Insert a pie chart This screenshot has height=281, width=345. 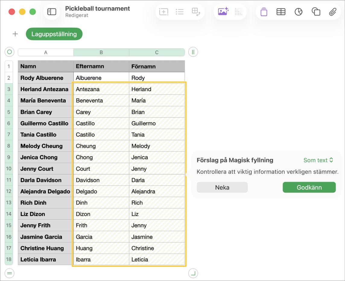[x=298, y=12]
